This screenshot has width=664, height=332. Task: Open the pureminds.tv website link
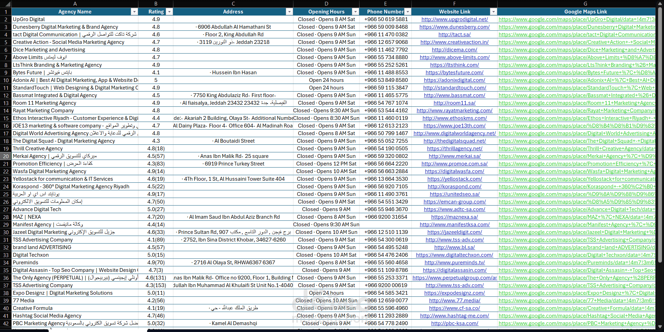455,263
